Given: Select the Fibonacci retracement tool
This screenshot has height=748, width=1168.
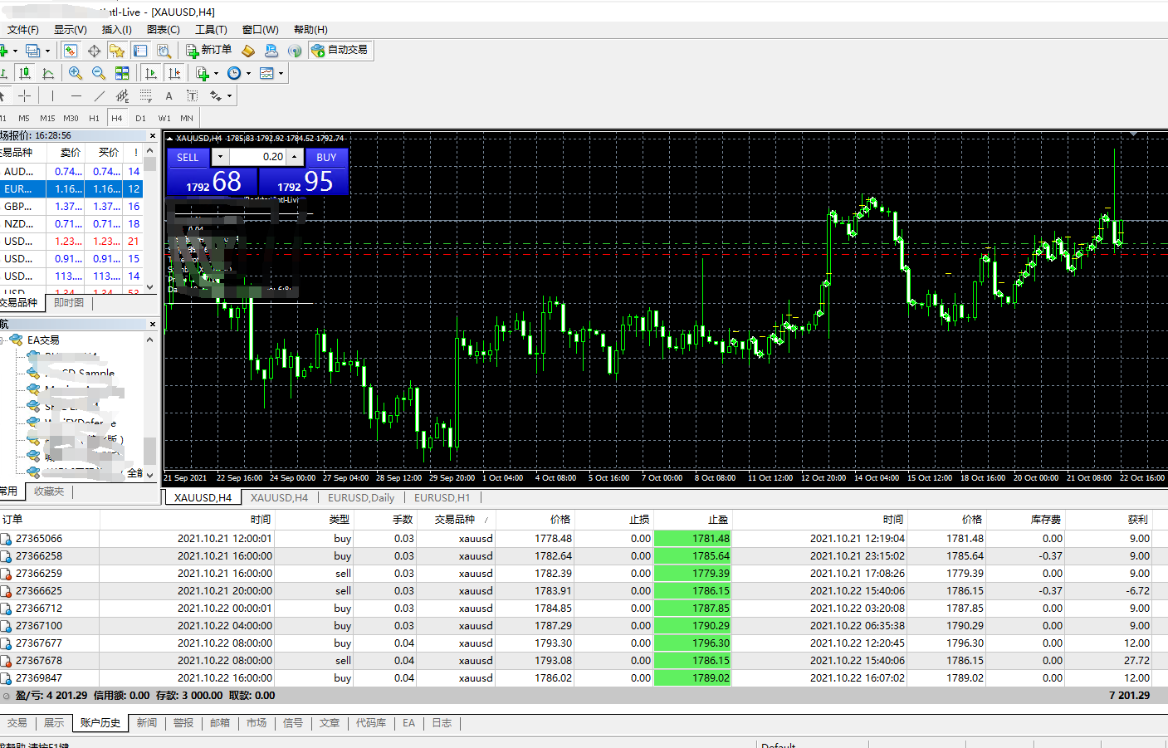Looking at the screenshot, I should click(x=145, y=95).
